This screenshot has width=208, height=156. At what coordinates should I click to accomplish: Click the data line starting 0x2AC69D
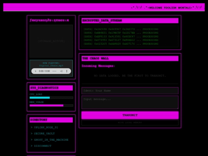(121, 29)
